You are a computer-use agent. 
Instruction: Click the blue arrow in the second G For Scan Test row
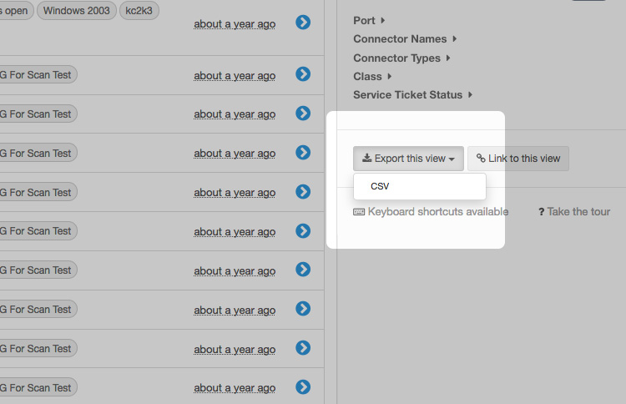click(303, 114)
